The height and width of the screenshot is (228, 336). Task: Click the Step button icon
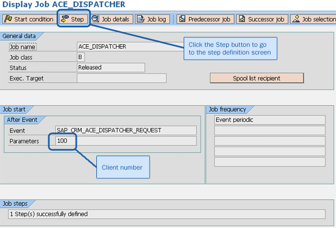coord(64,19)
